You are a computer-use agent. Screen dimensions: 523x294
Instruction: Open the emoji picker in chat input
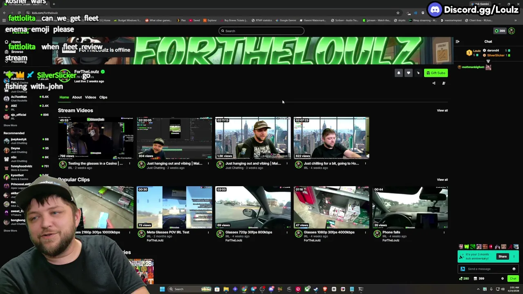click(x=514, y=269)
